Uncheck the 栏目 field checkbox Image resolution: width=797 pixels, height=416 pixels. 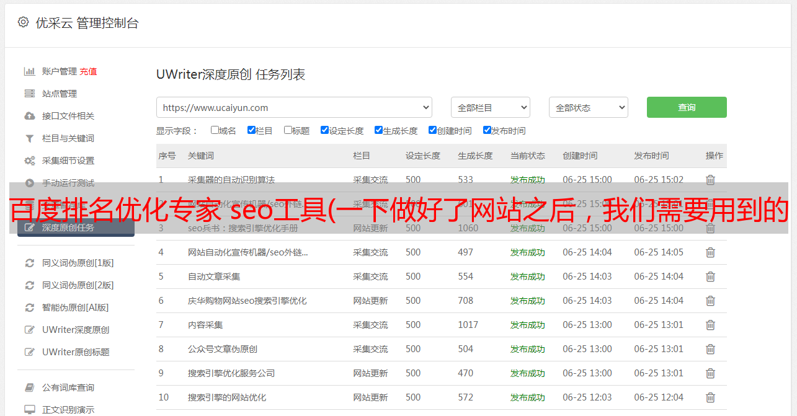(251, 130)
